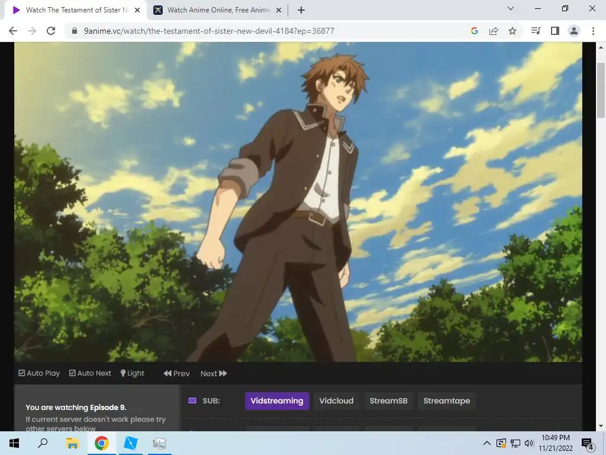Switch to the Vidcloud server
Screen dimensions: 606x455
tap(336, 401)
